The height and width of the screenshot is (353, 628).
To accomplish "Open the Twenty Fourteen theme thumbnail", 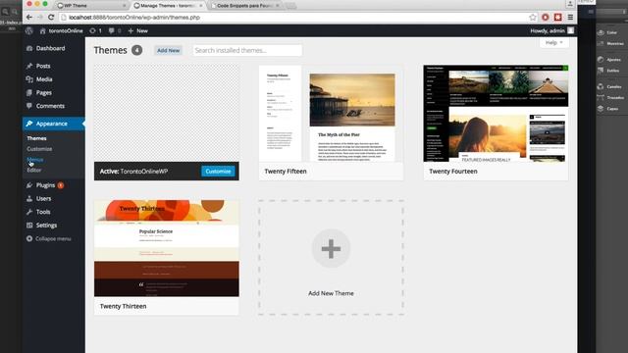I will coord(496,114).
